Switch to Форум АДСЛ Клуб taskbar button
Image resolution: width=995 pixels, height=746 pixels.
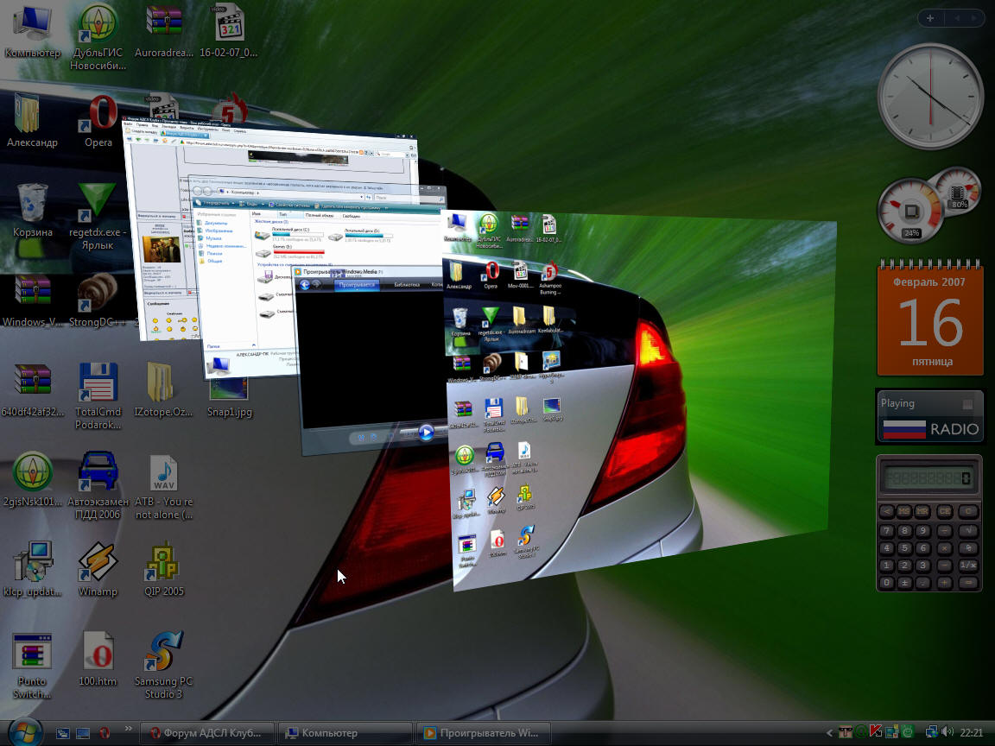(x=207, y=733)
